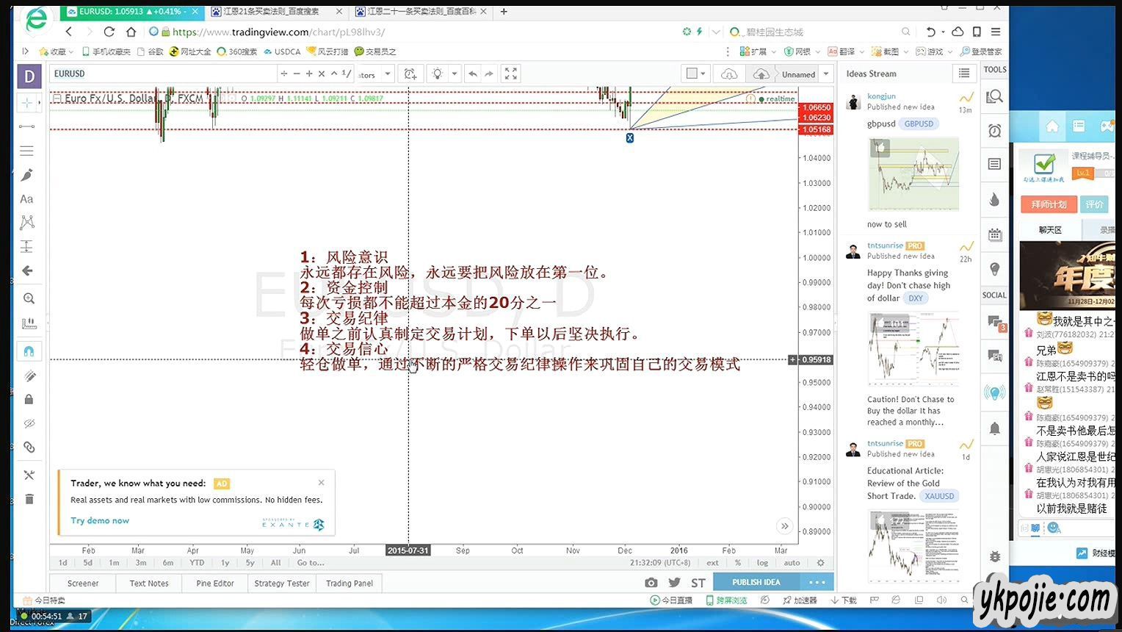Toggle log scale on the chart
This screenshot has height=632, width=1122.
762,563
